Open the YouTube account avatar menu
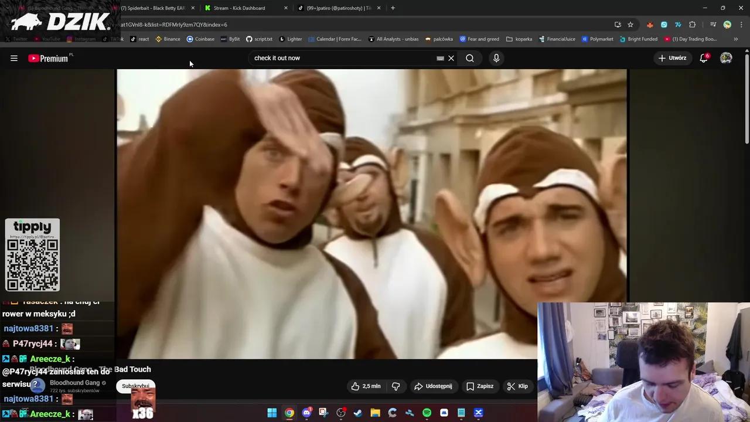The width and height of the screenshot is (750, 422). [x=726, y=58]
